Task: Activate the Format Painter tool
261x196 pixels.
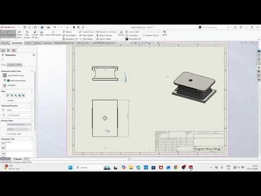Action: coord(35,34)
